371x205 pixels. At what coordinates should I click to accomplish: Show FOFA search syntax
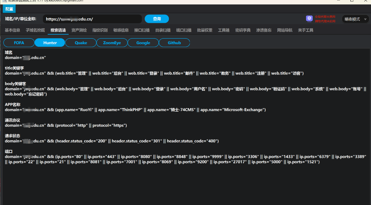coord(19,43)
